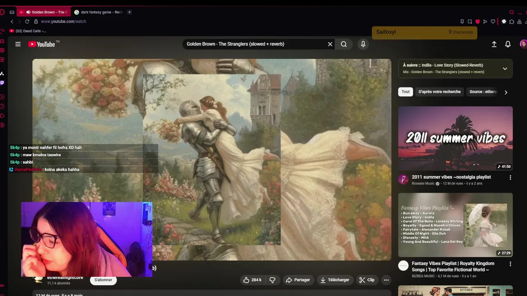Reload the page with refresh icon
Screen dimensions: 527x296
click(27, 21)
